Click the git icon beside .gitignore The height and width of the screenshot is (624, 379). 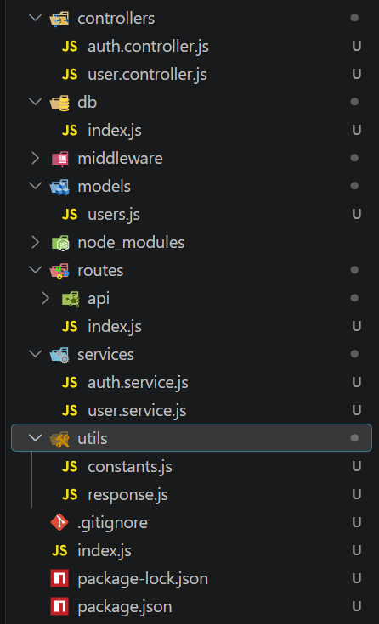pos(59,522)
